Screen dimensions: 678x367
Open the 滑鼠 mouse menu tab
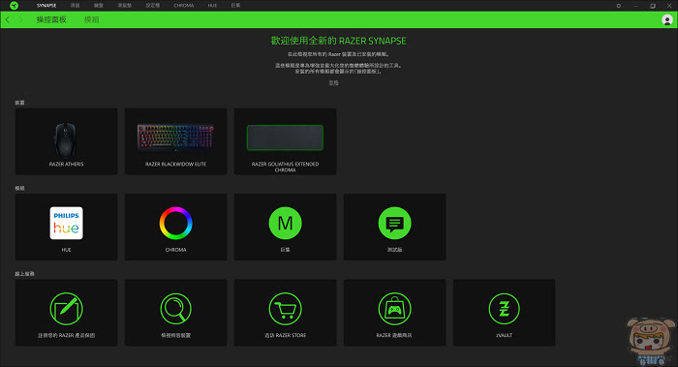[x=75, y=6]
